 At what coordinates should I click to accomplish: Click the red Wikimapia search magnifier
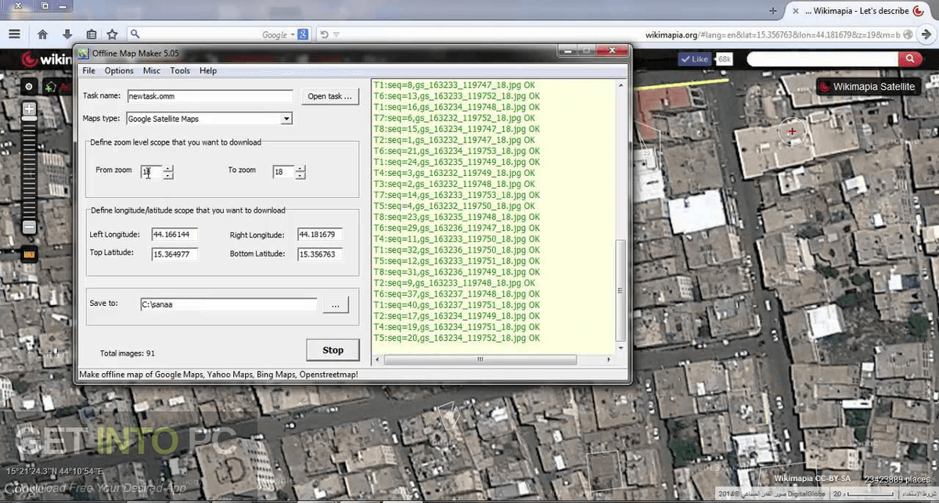point(910,58)
